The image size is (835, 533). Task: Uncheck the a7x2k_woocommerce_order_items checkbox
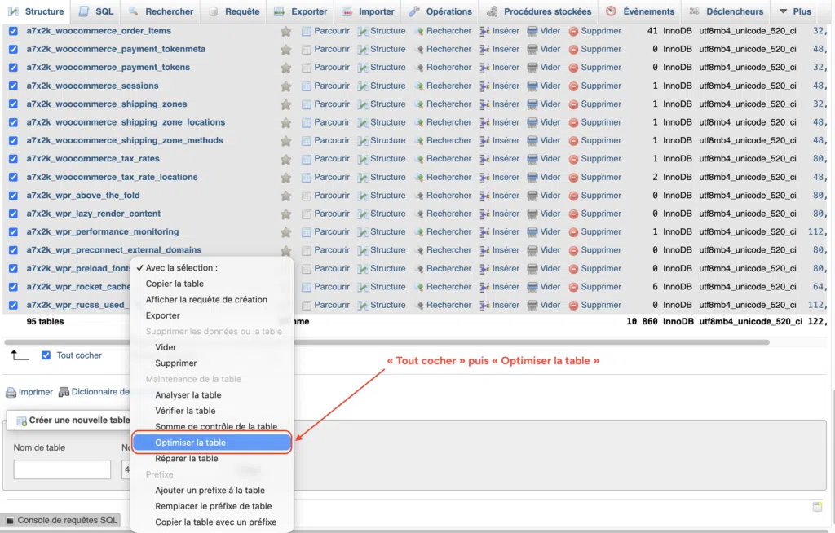coord(13,32)
